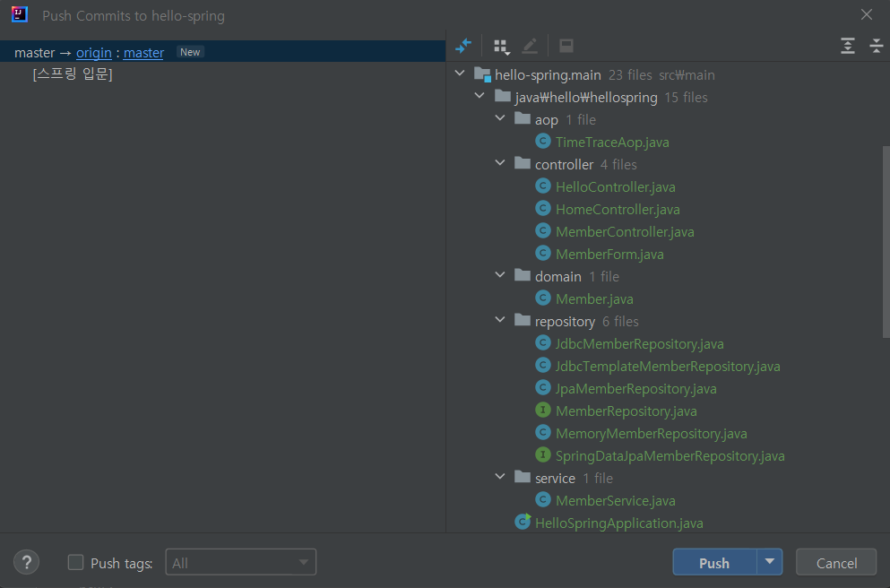Viewport: 890px width, 588px height.
Task: Click the origin remote link
Action: pos(93,53)
